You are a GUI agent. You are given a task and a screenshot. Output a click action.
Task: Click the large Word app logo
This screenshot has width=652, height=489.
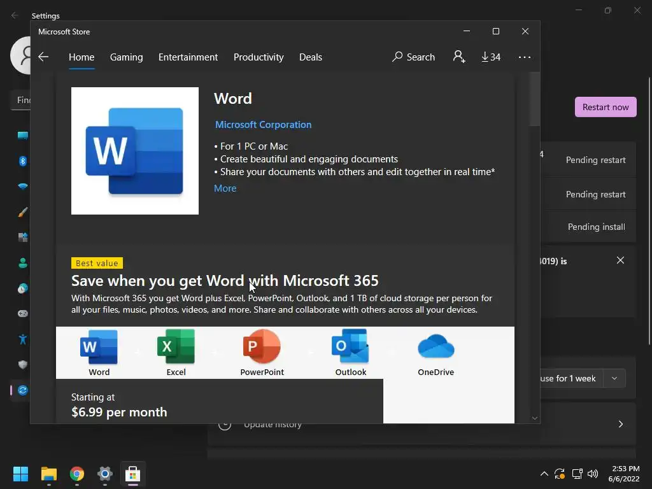click(x=135, y=151)
